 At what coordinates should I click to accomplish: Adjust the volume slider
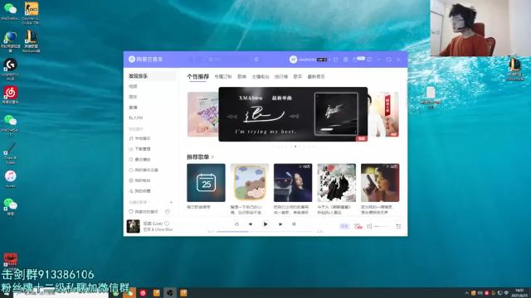(x=382, y=226)
